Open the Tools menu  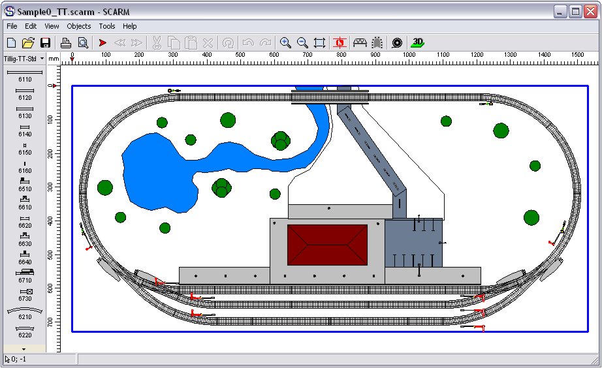106,26
